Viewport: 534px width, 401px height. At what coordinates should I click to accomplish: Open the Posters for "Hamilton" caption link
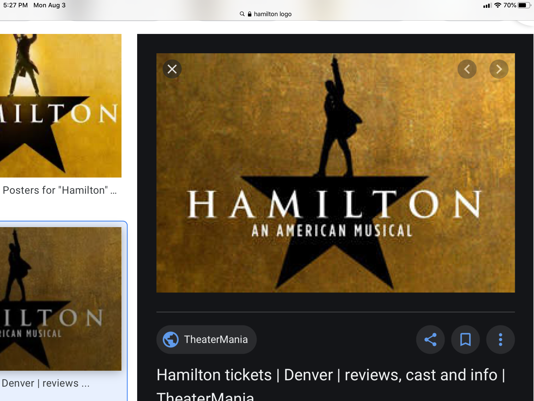click(59, 190)
